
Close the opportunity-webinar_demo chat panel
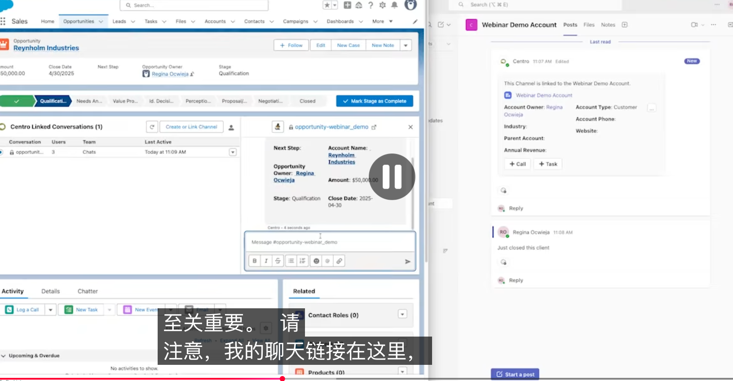click(x=411, y=127)
